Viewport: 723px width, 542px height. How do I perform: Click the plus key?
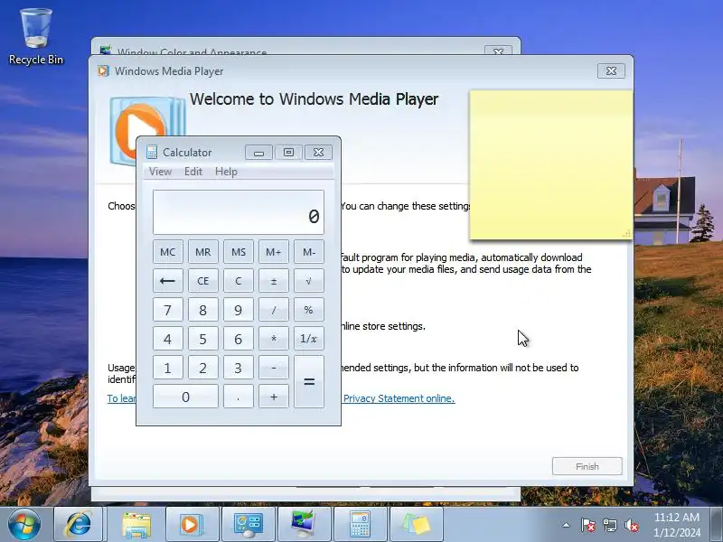[274, 397]
